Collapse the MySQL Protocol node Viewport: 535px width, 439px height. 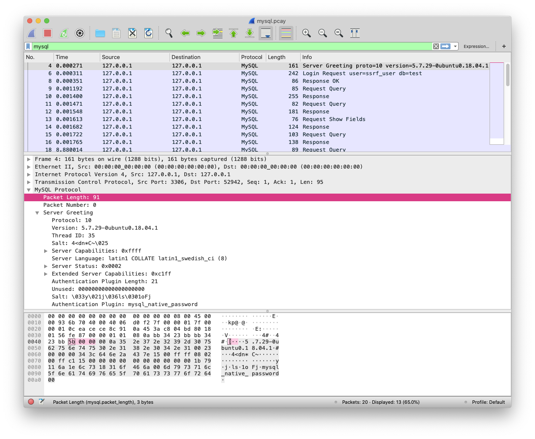(x=29, y=190)
